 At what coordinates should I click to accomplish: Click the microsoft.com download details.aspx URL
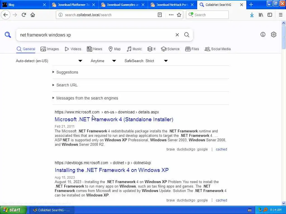tap(107, 112)
